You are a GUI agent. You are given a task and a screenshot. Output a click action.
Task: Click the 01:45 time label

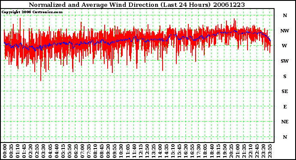[x=24, y=151]
